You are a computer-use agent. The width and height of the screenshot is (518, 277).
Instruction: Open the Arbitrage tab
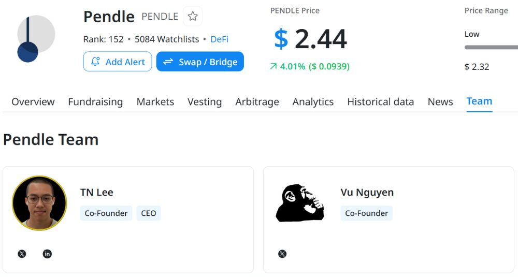(x=257, y=102)
